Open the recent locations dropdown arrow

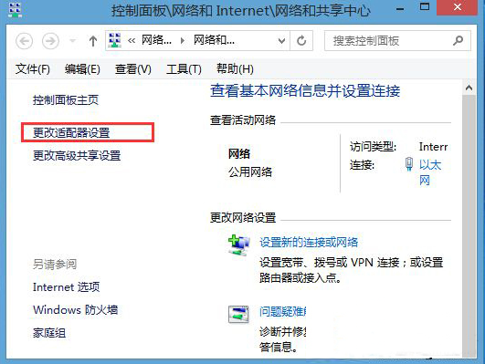[73, 41]
